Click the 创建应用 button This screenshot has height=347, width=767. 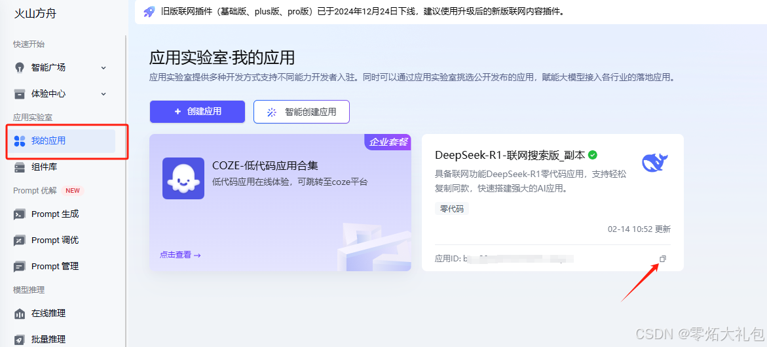[x=197, y=112]
